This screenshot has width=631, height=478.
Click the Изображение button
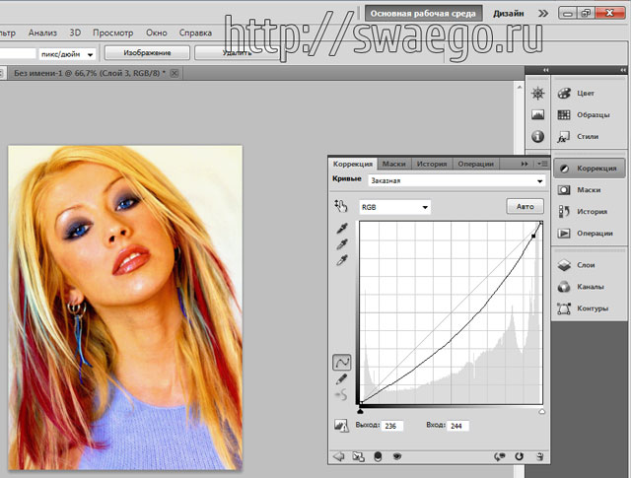pyautogui.click(x=147, y=52)
